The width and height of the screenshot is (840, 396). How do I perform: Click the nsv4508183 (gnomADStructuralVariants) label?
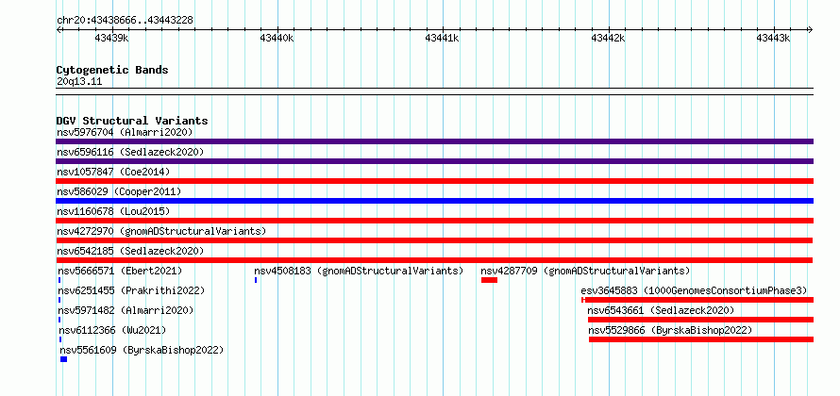359,271
